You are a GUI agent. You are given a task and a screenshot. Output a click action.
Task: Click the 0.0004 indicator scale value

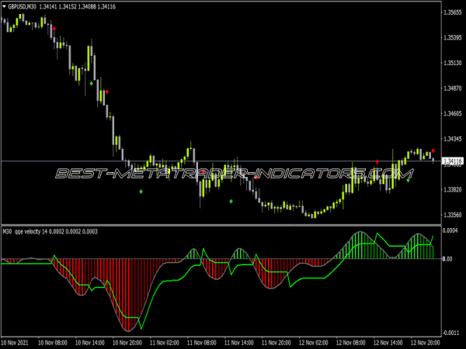(450, 230)
